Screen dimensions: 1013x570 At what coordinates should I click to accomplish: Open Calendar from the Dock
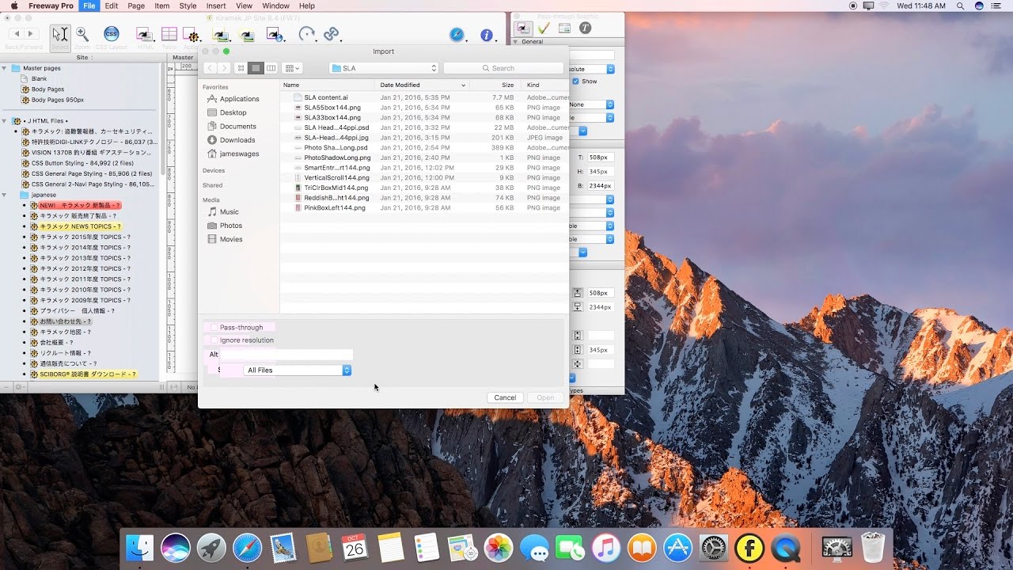[355, 548]
